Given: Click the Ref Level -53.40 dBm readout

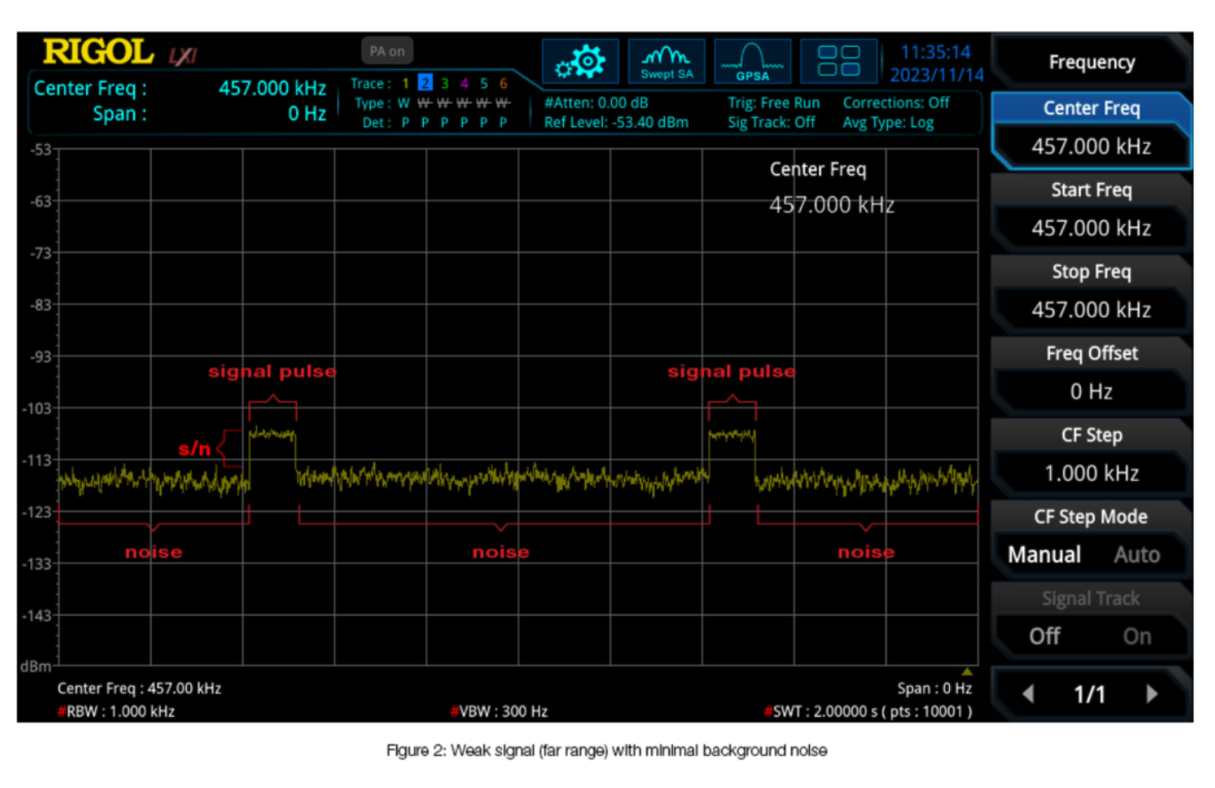Looking at the screenshot, I should point(615,122).
